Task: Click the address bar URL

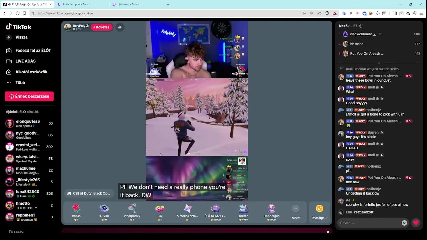Action: (65, 13)
